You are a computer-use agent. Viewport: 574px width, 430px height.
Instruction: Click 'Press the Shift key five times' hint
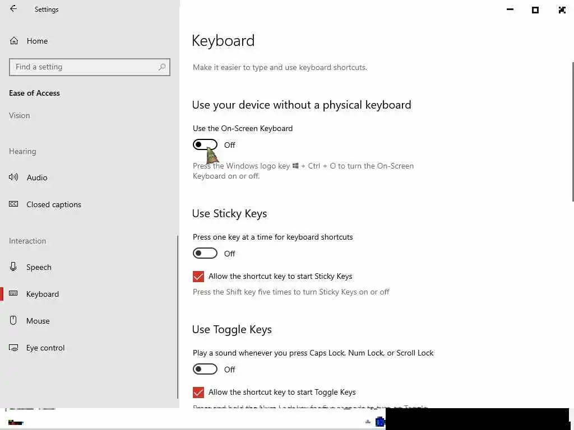[x=291, y=292]
